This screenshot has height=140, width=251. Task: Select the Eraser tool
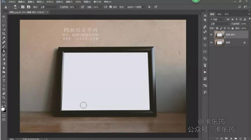(4, 59)
